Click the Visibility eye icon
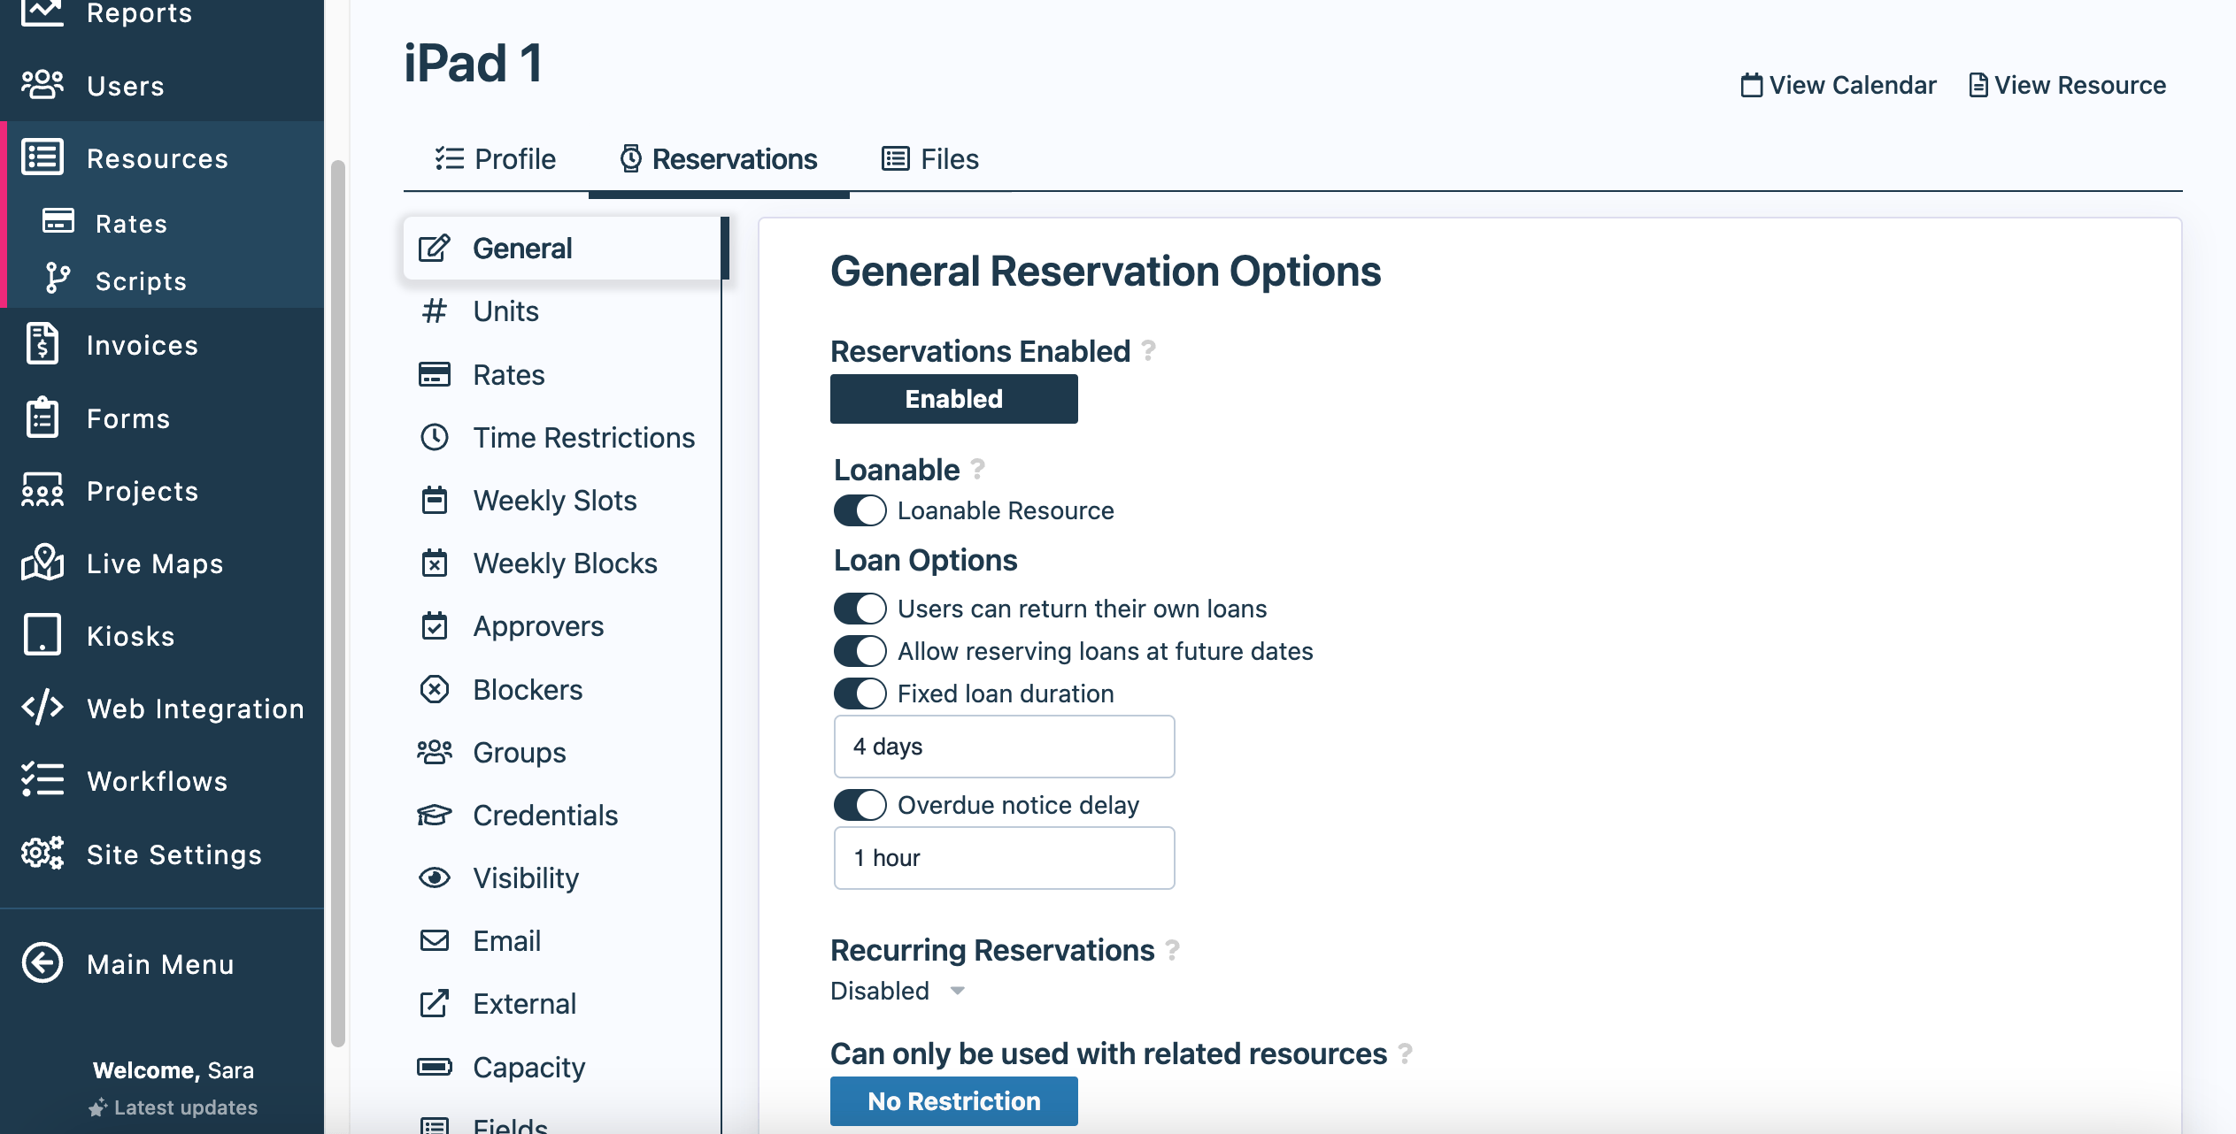Image resolution: width=2236 pixels, height=1134 pixels. [434, 877]
